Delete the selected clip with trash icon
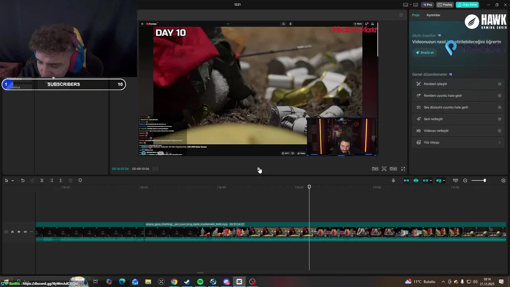This screenshot has width=510, height=287. tap(71, 181)
